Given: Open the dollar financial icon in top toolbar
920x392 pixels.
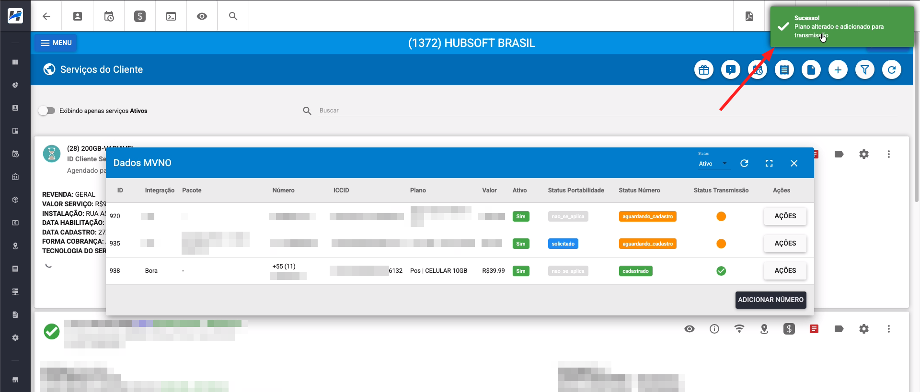Looking at the screenshot, I should [140, 16].
